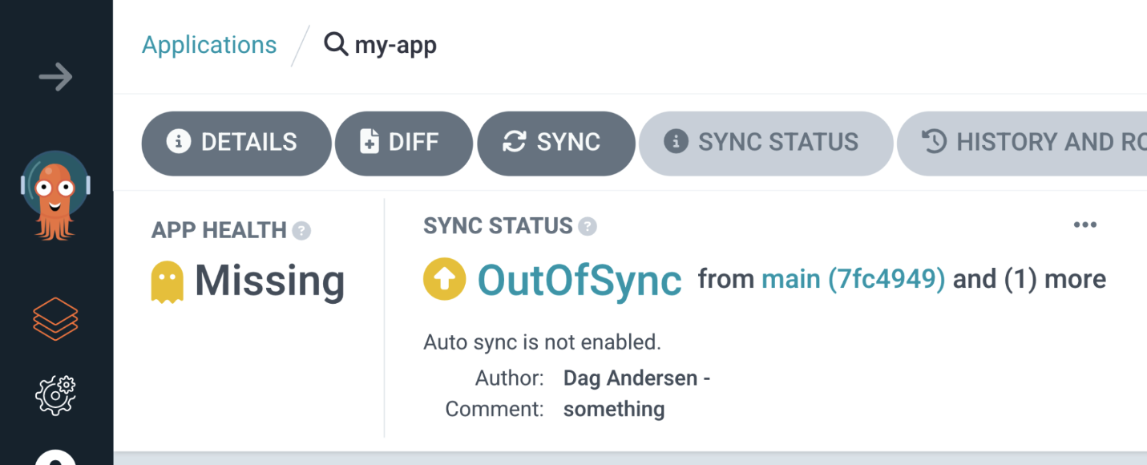Expand the sidebar with the arrow
The height and width of the screenshot is (465, 1147).
(x=55, y=78)
